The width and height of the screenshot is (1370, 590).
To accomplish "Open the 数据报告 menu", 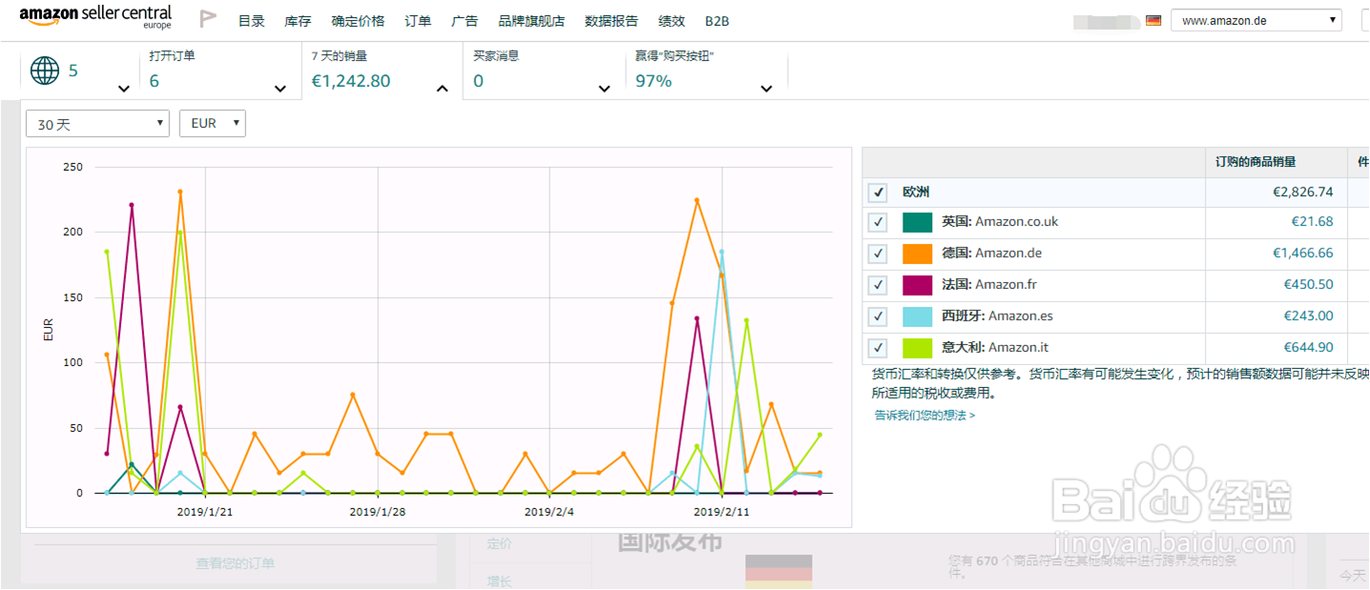I will point(612,21).
